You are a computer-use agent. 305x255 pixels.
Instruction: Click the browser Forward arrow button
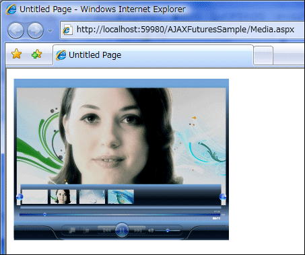click(x=35, y=30)
